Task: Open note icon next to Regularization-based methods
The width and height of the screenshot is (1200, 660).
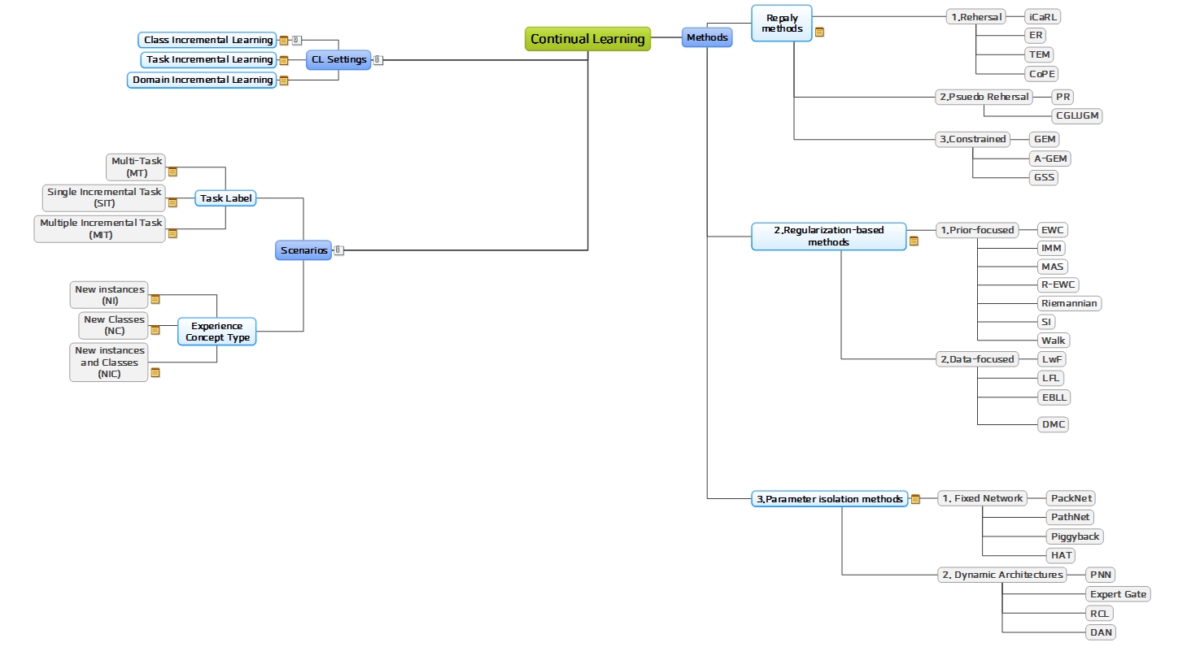Action: pyautogui.click(x=914, y=241)
